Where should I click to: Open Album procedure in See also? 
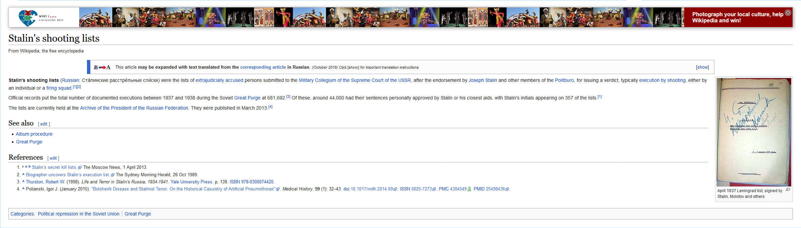tap(34, 134)
